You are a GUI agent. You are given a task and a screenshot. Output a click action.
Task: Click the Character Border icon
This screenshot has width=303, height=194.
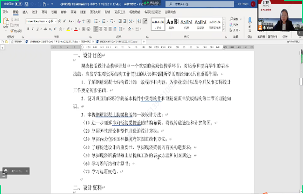coord(88,21)
